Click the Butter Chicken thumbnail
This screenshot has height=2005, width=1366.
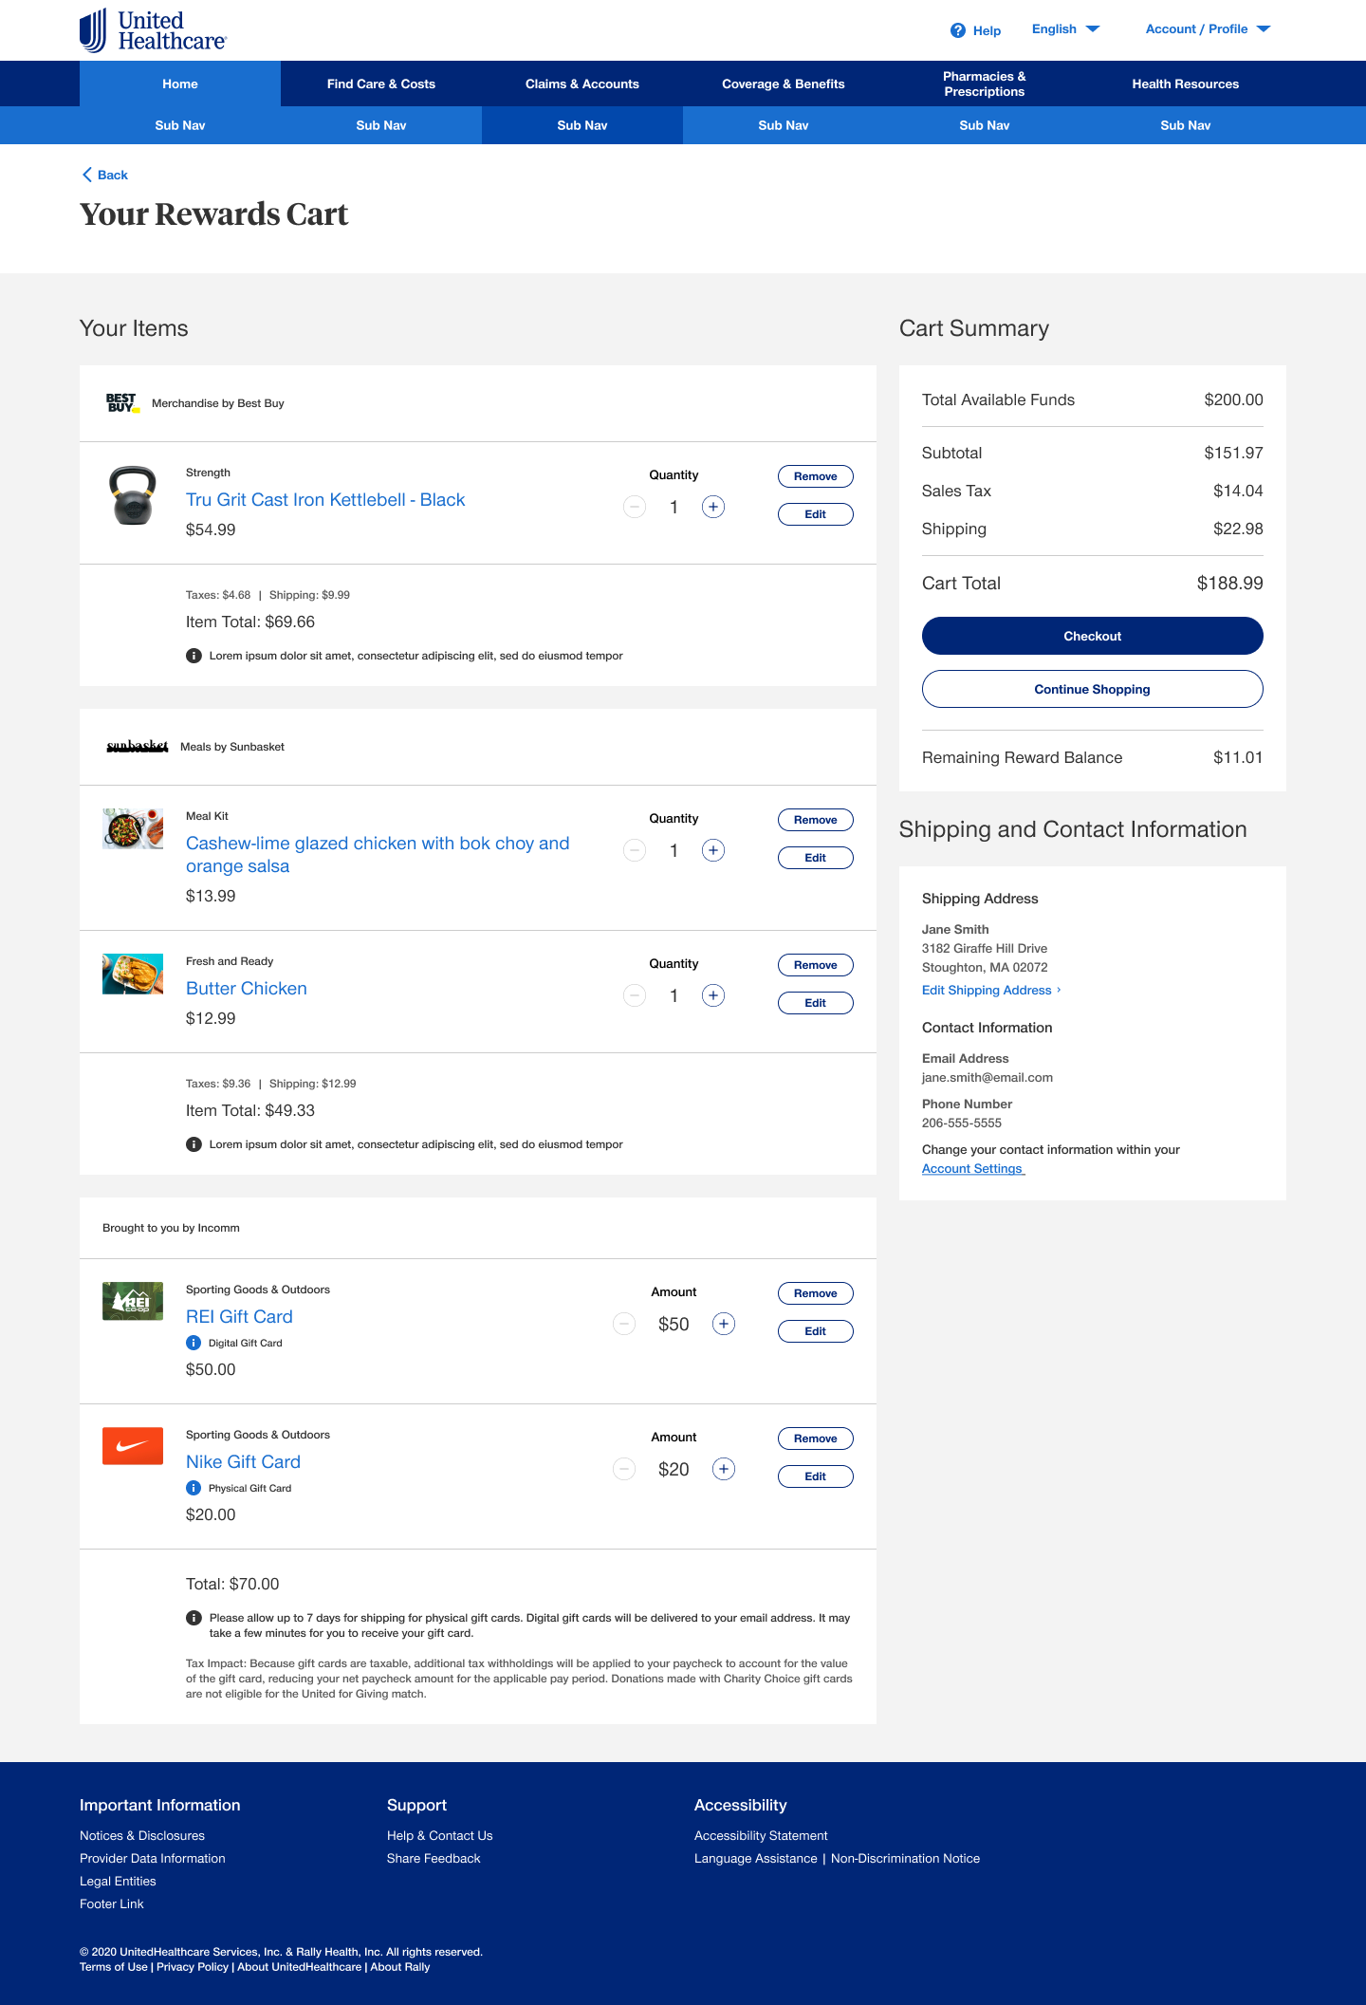pos(133,974)
